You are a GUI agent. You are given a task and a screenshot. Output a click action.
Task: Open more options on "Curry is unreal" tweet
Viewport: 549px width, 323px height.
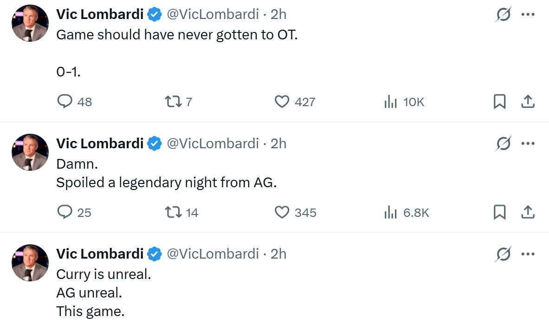tap(528, 254)
